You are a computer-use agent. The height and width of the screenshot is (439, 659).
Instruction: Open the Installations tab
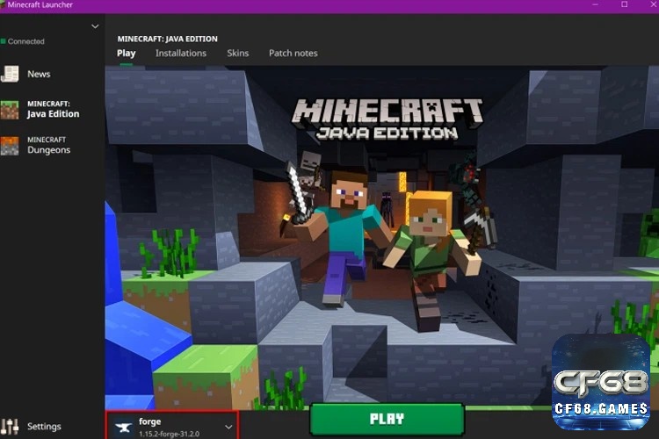tap(181, 54)
